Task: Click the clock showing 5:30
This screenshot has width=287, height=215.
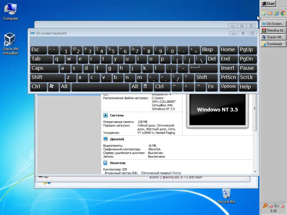Action: (x=274, y=211)
